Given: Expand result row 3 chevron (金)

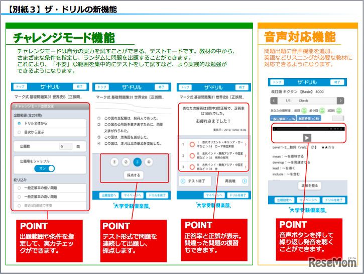Looking at the screenshot, I should (246, 166).
